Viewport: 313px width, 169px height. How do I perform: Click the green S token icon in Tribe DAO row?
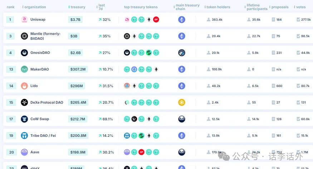click(142, 136)
